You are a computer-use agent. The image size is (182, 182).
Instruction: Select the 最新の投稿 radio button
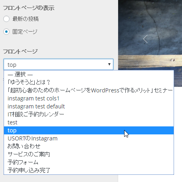(x=6, y=19)
